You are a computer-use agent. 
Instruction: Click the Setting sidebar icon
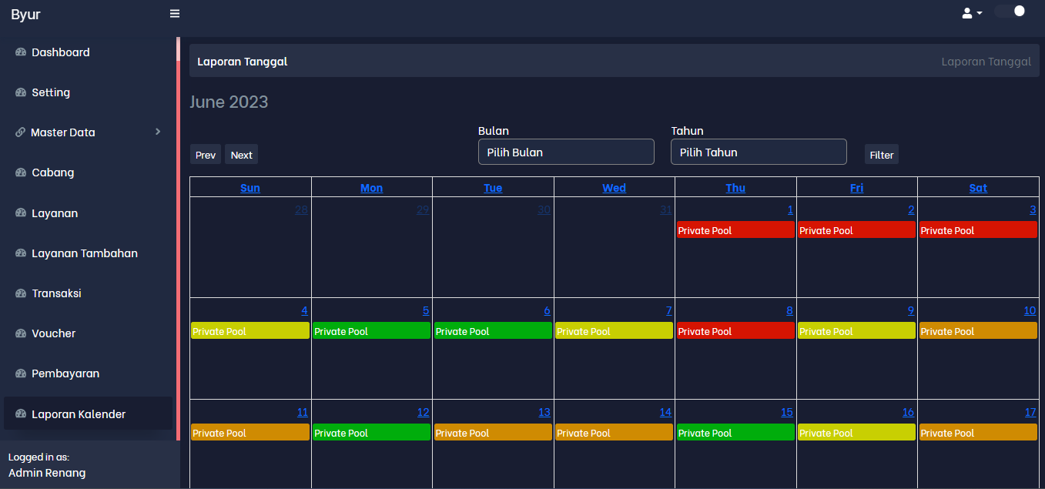[x=21, y=92]
